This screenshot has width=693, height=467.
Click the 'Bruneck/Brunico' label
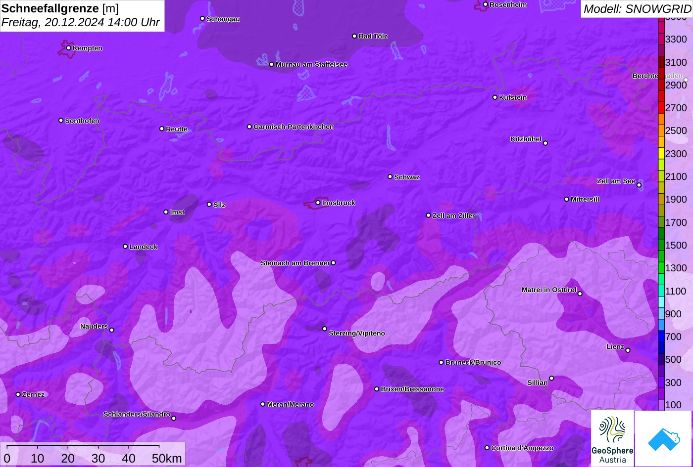click(473, 362)
